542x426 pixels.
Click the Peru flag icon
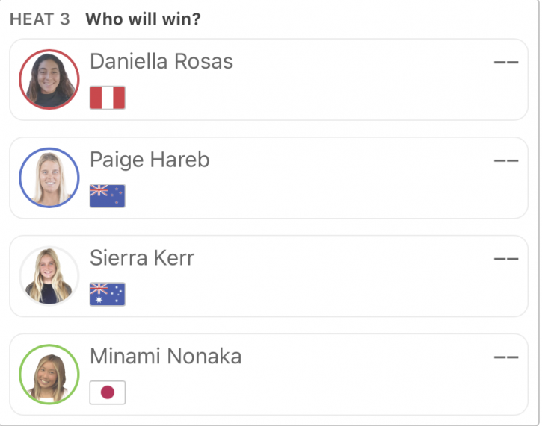coord(108,98)
